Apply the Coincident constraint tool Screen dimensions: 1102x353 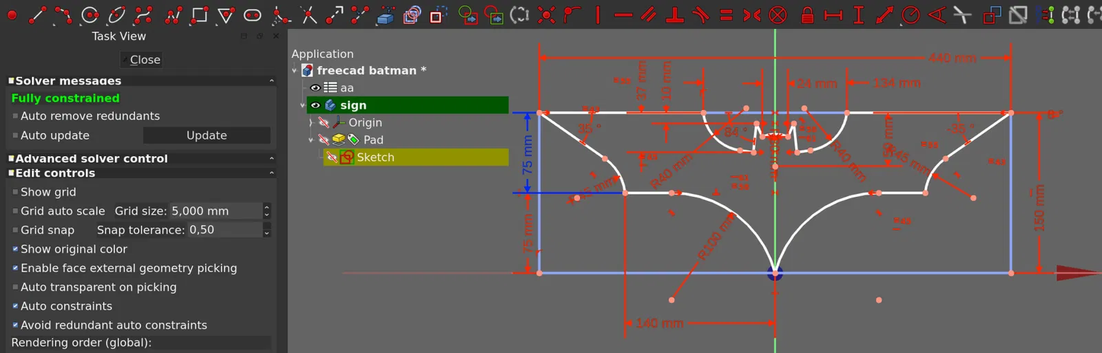coord(546,14)
